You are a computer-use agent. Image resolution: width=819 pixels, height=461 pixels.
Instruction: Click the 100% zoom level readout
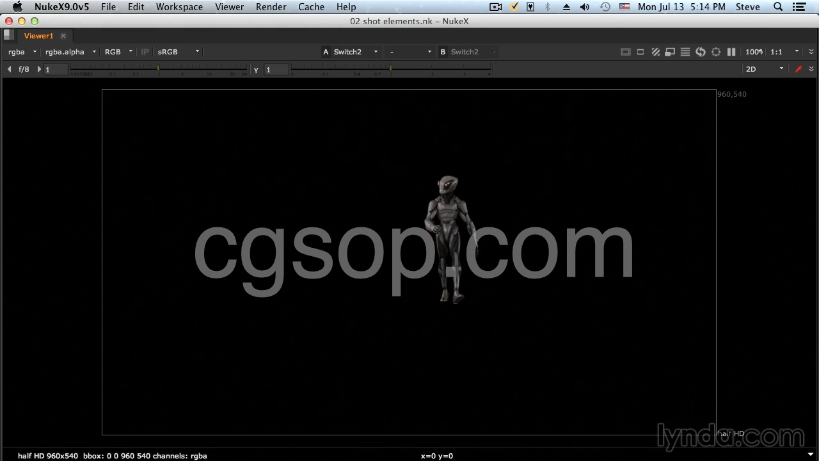point(754,52)
